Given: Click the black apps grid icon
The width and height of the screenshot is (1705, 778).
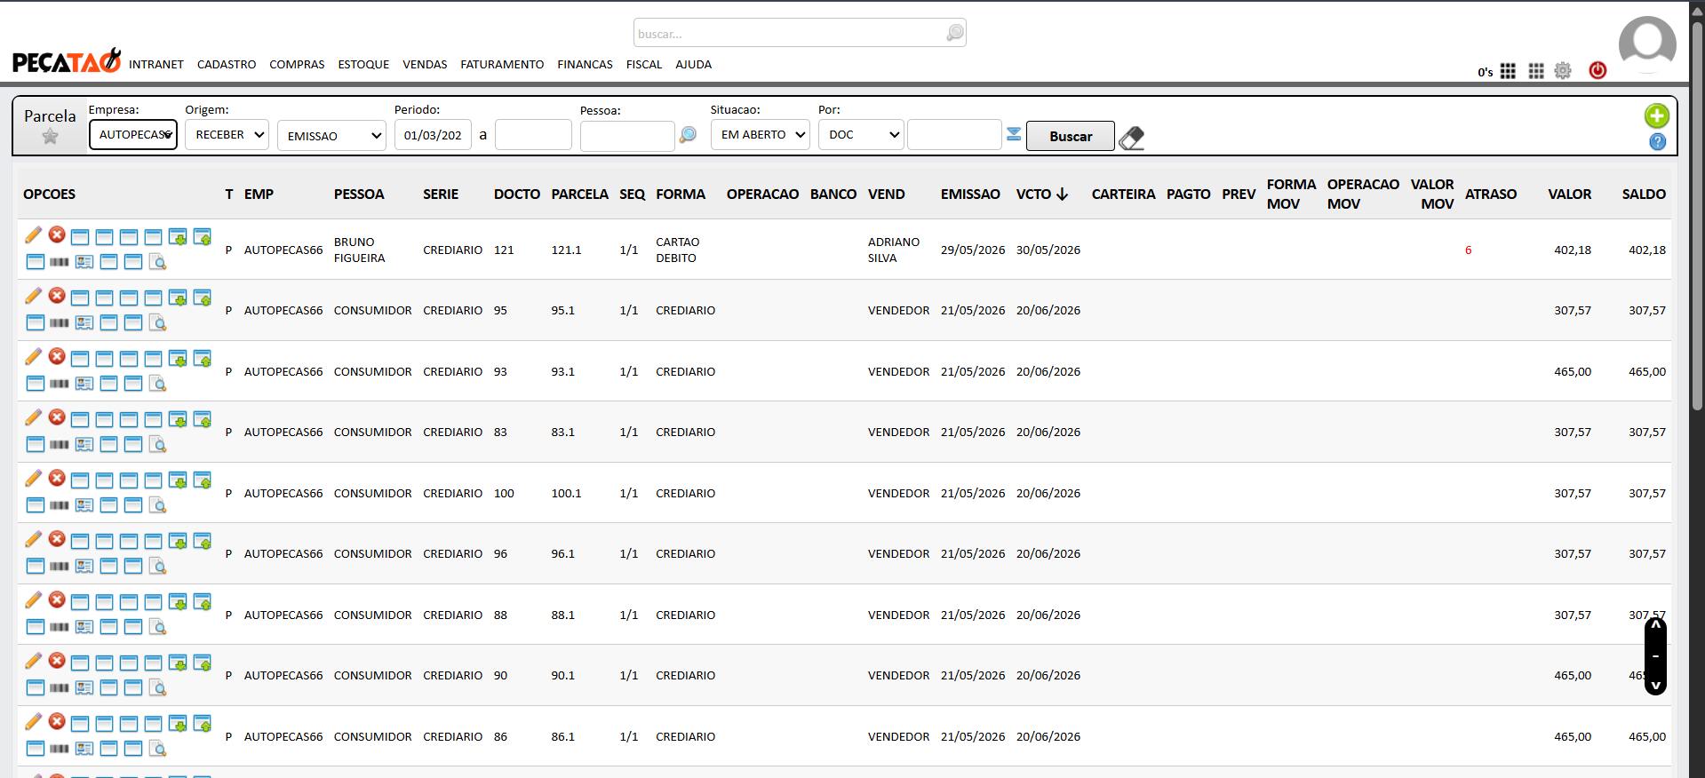Looking at the screenshot, I should click(x=1508, y=71).
